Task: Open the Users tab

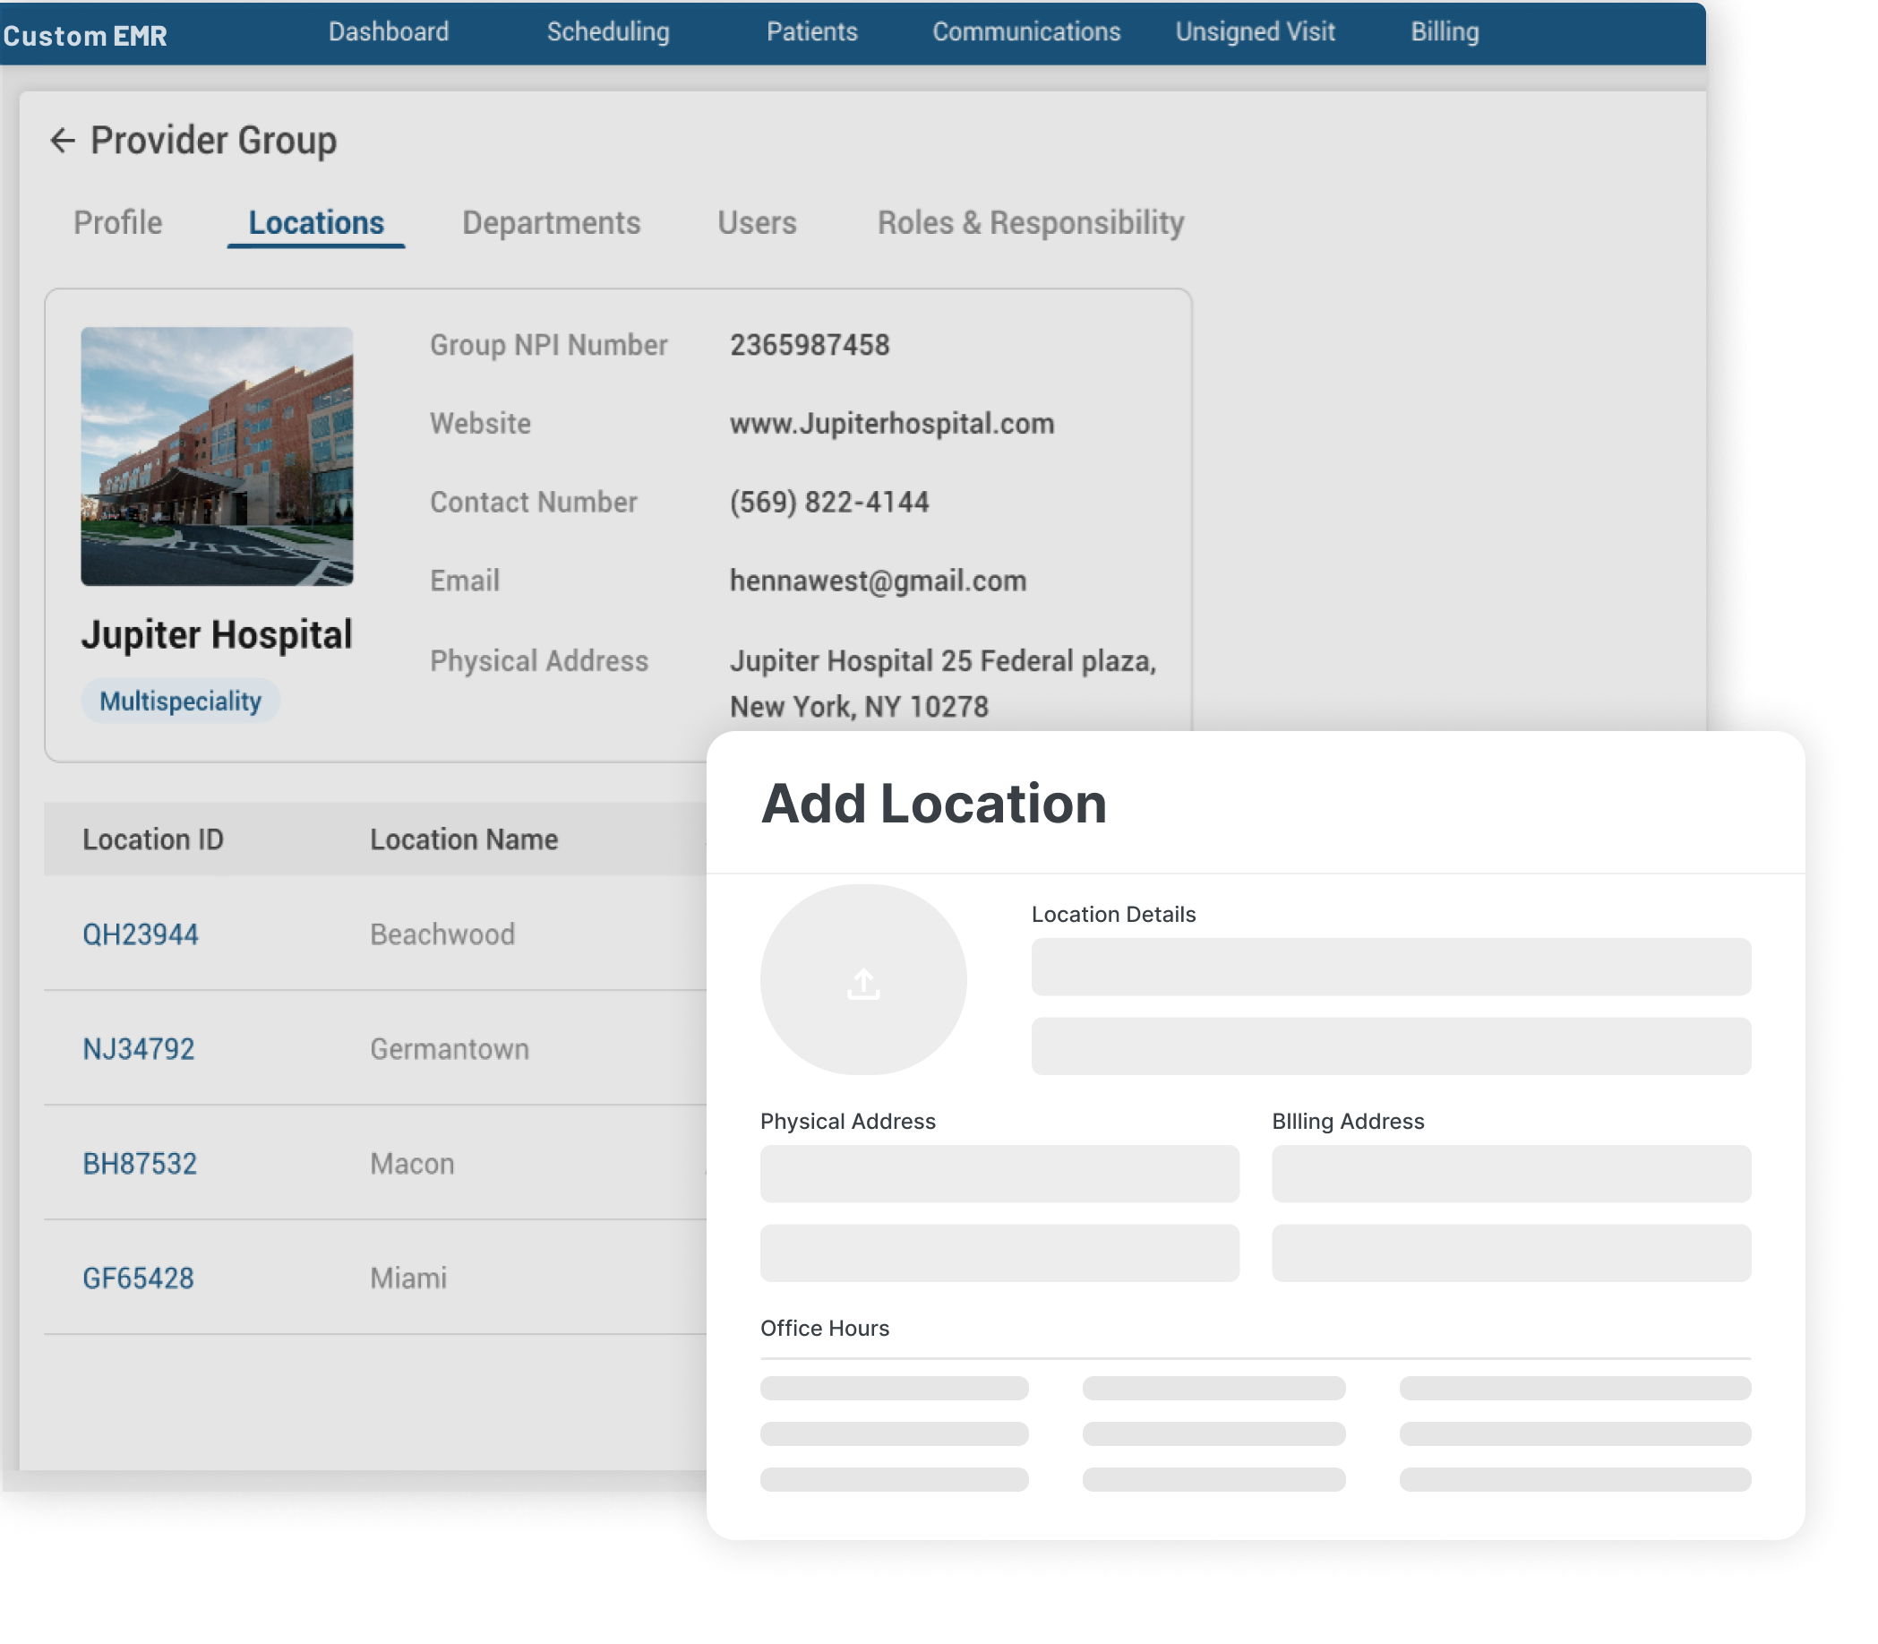Action: pos(757,223)
